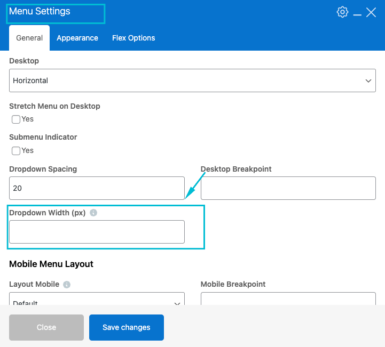Click info icon beside Layout Mobile
Viewport: 385px width, 347px height.
tap(66, 285)
